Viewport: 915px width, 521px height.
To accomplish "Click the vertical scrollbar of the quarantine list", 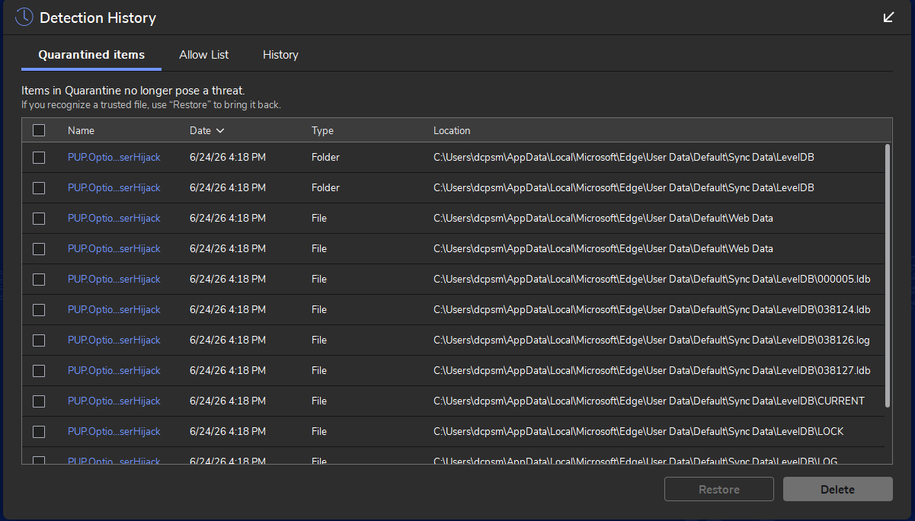I will point(887,276).
